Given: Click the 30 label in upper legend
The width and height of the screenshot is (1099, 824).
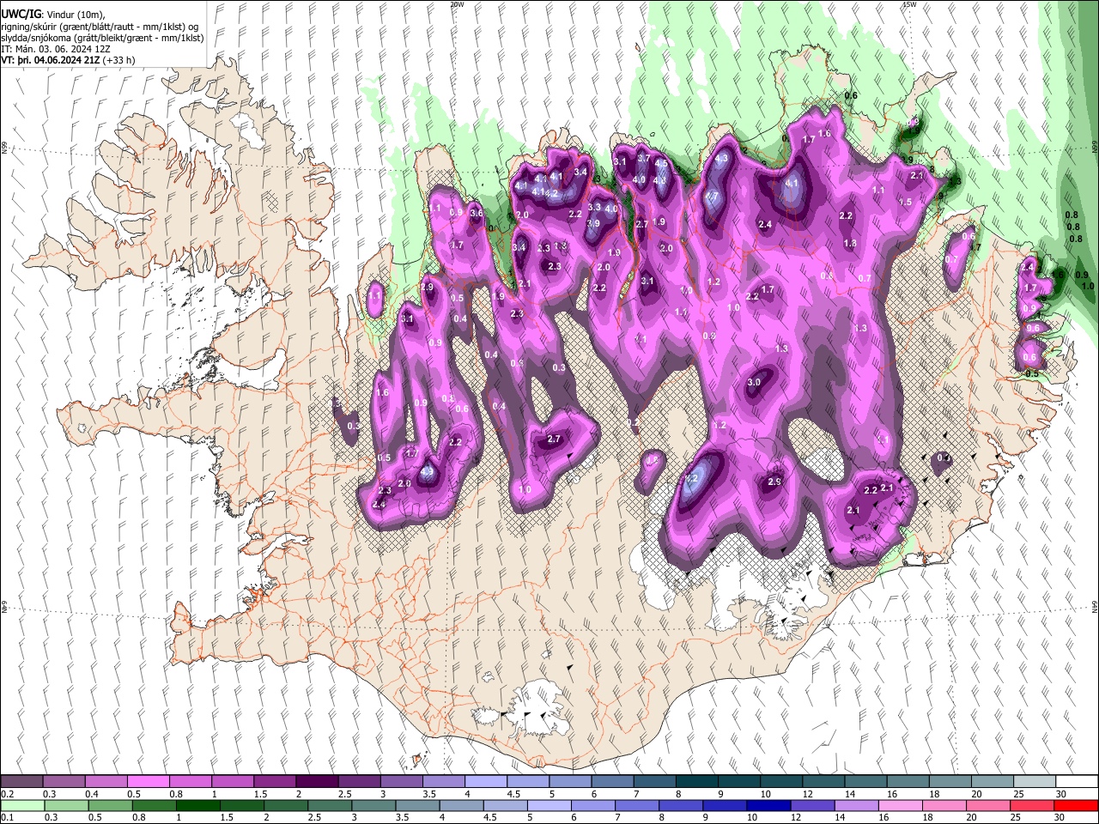Looking at the screenshot, I should 1060,794.
